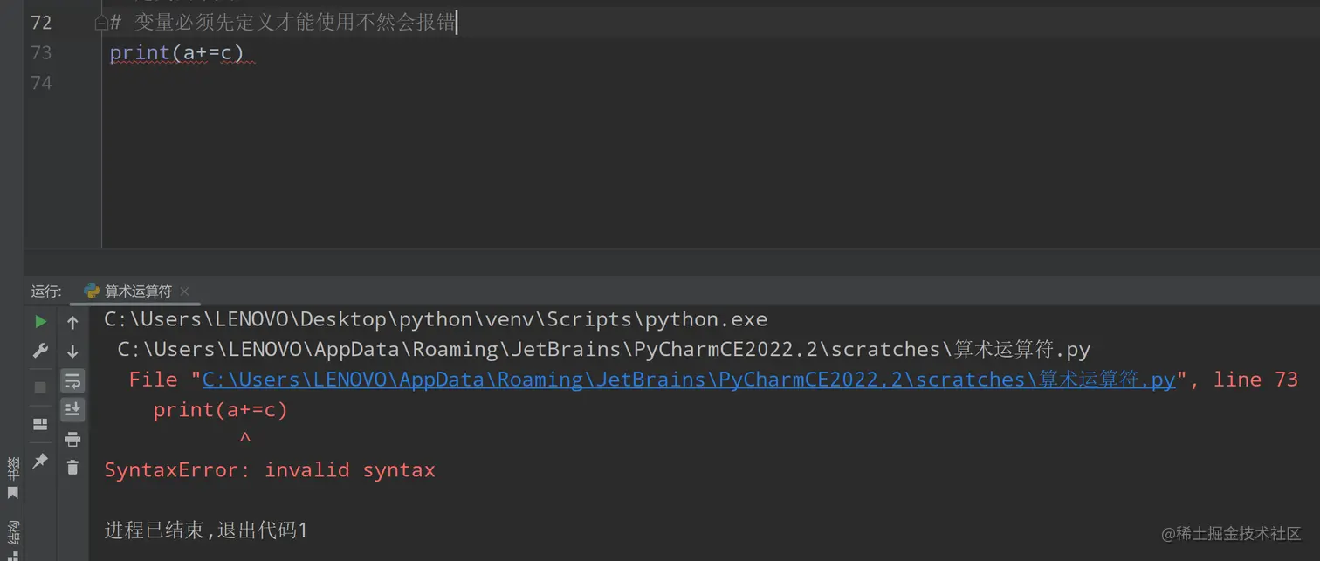Print the console output with printer icon
The width and height of the screenshot is (1320, 561).
tap(72, 439)
